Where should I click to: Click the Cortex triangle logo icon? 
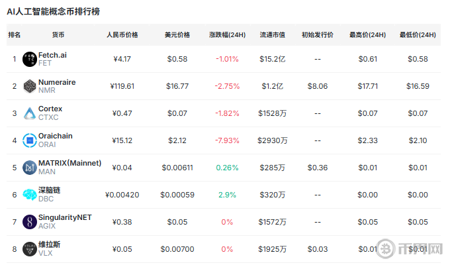click(30, 113)
